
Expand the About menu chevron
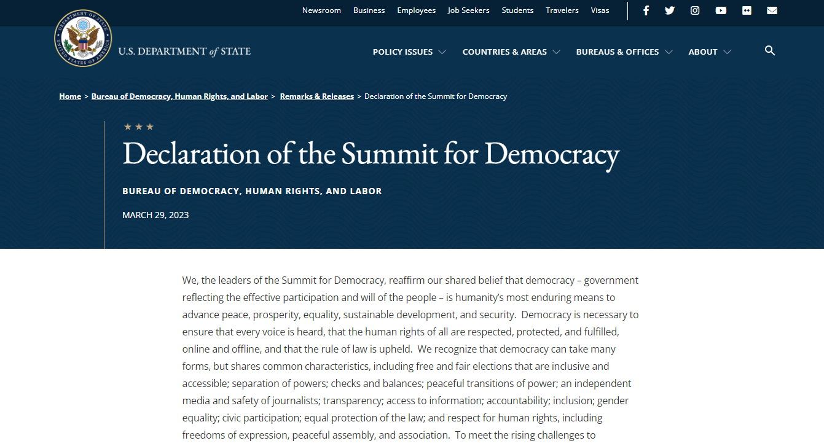pyautogui.click(x=728, y=52)
